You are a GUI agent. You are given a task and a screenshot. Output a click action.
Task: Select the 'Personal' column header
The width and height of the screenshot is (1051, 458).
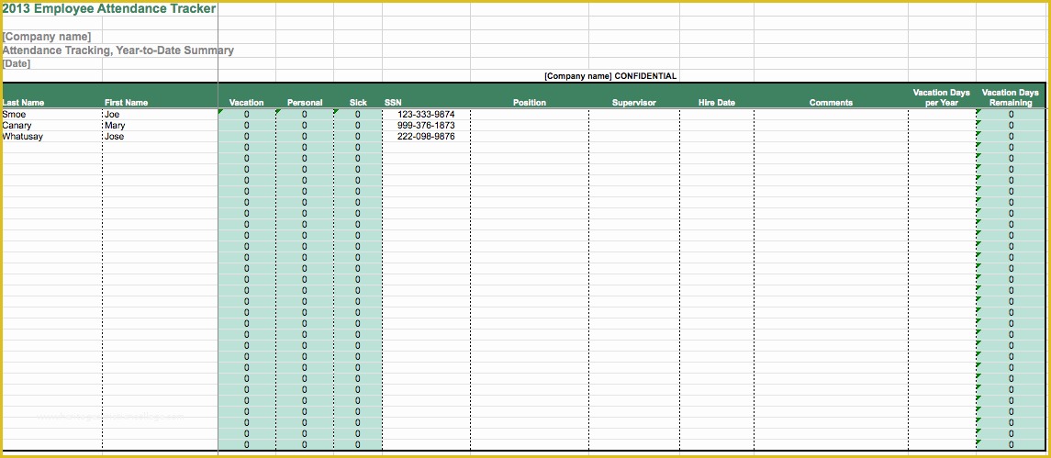point(305,103)
